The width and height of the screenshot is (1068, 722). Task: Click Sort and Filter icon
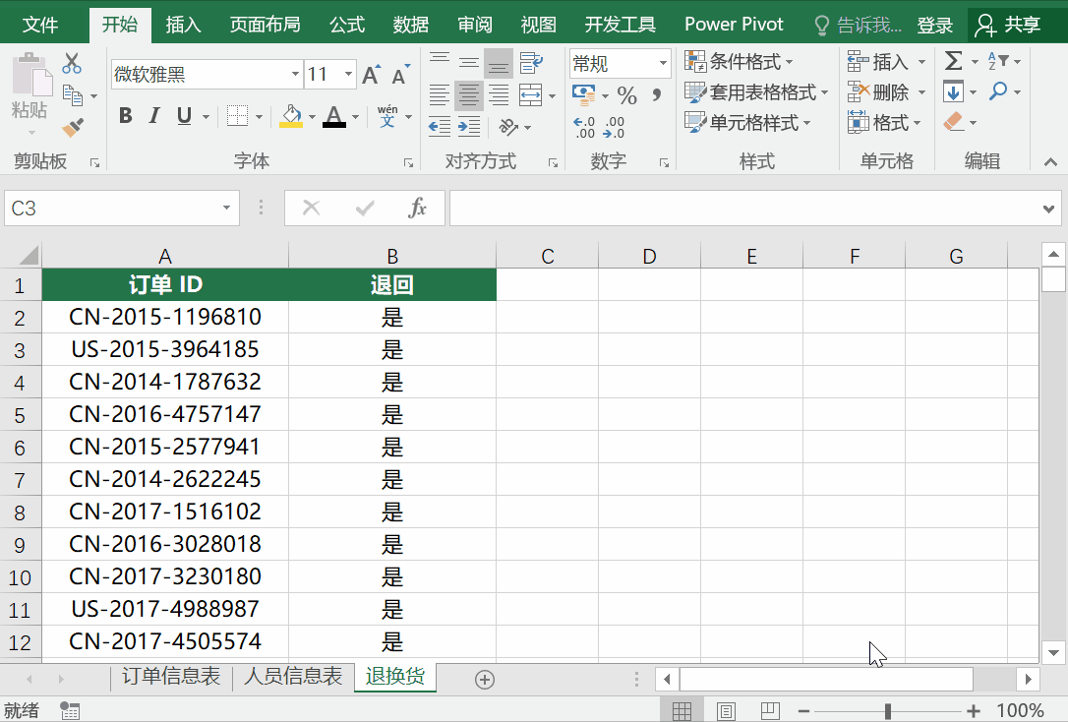point(999,61)
